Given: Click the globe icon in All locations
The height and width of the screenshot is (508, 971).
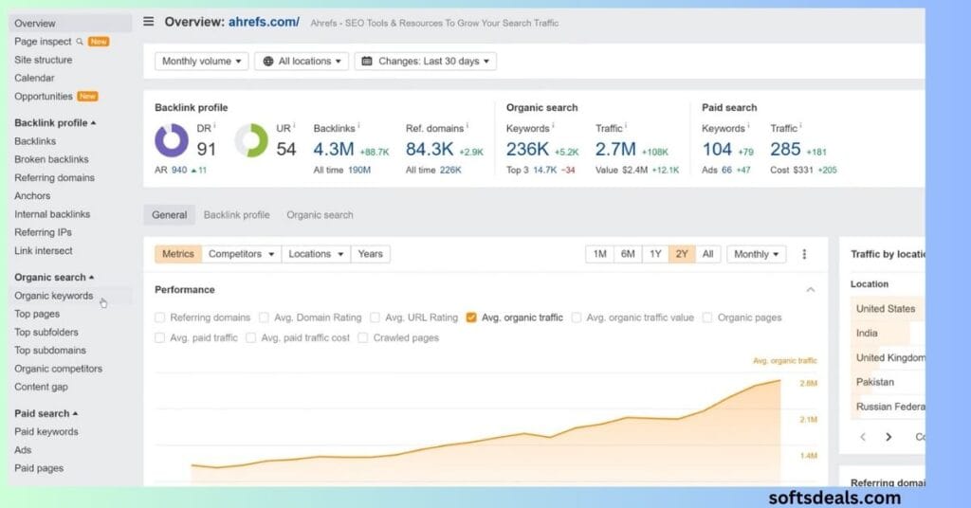Looking at the screenshot, I should tap(268, 62).
